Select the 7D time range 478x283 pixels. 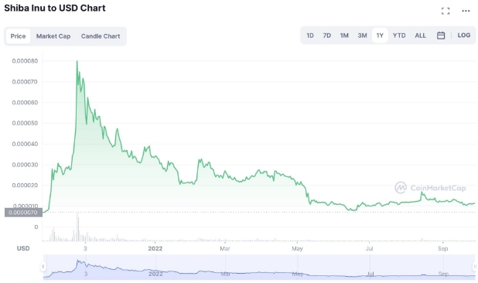pos(327,36)
